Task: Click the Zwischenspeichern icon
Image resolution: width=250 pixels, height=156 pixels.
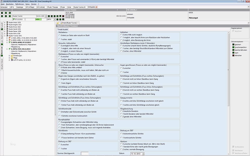Action: coord(233,47)
